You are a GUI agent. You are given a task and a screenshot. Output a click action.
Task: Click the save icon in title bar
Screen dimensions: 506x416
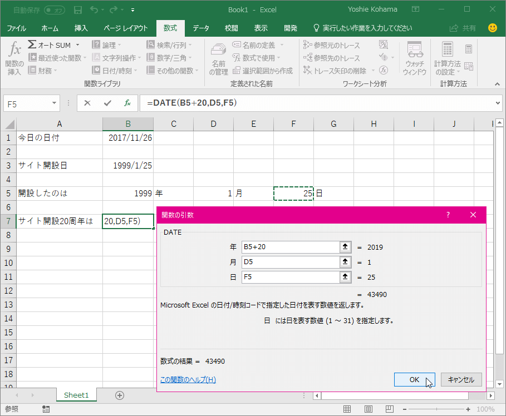(x=78, y=9)
